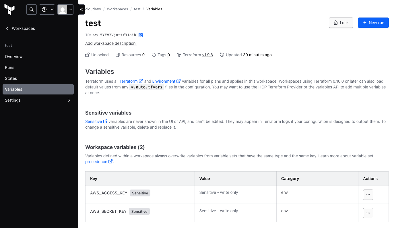
Task: Click Sensitive badge on AWS_ACCESS_KEY row
Action: coord(140,193)
